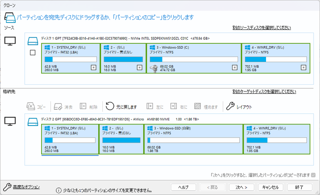Toggle checkbox on source WINRE_DRV partition
This screenshot has width=320, height=195.
click(x=304, y=67)
